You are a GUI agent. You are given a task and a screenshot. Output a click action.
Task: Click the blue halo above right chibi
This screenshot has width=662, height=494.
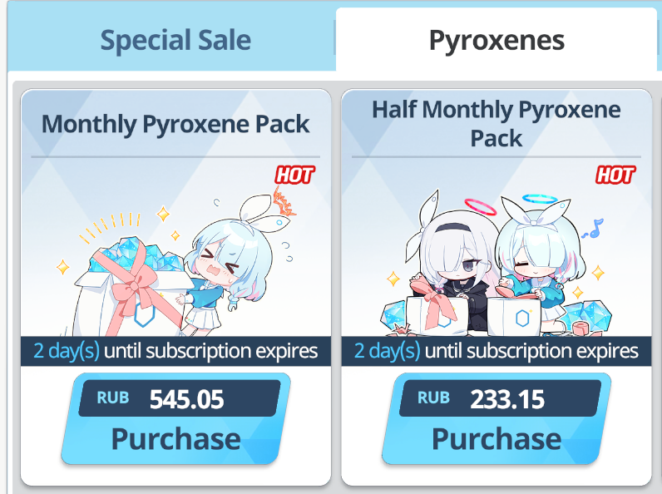[x=540, y=199]
